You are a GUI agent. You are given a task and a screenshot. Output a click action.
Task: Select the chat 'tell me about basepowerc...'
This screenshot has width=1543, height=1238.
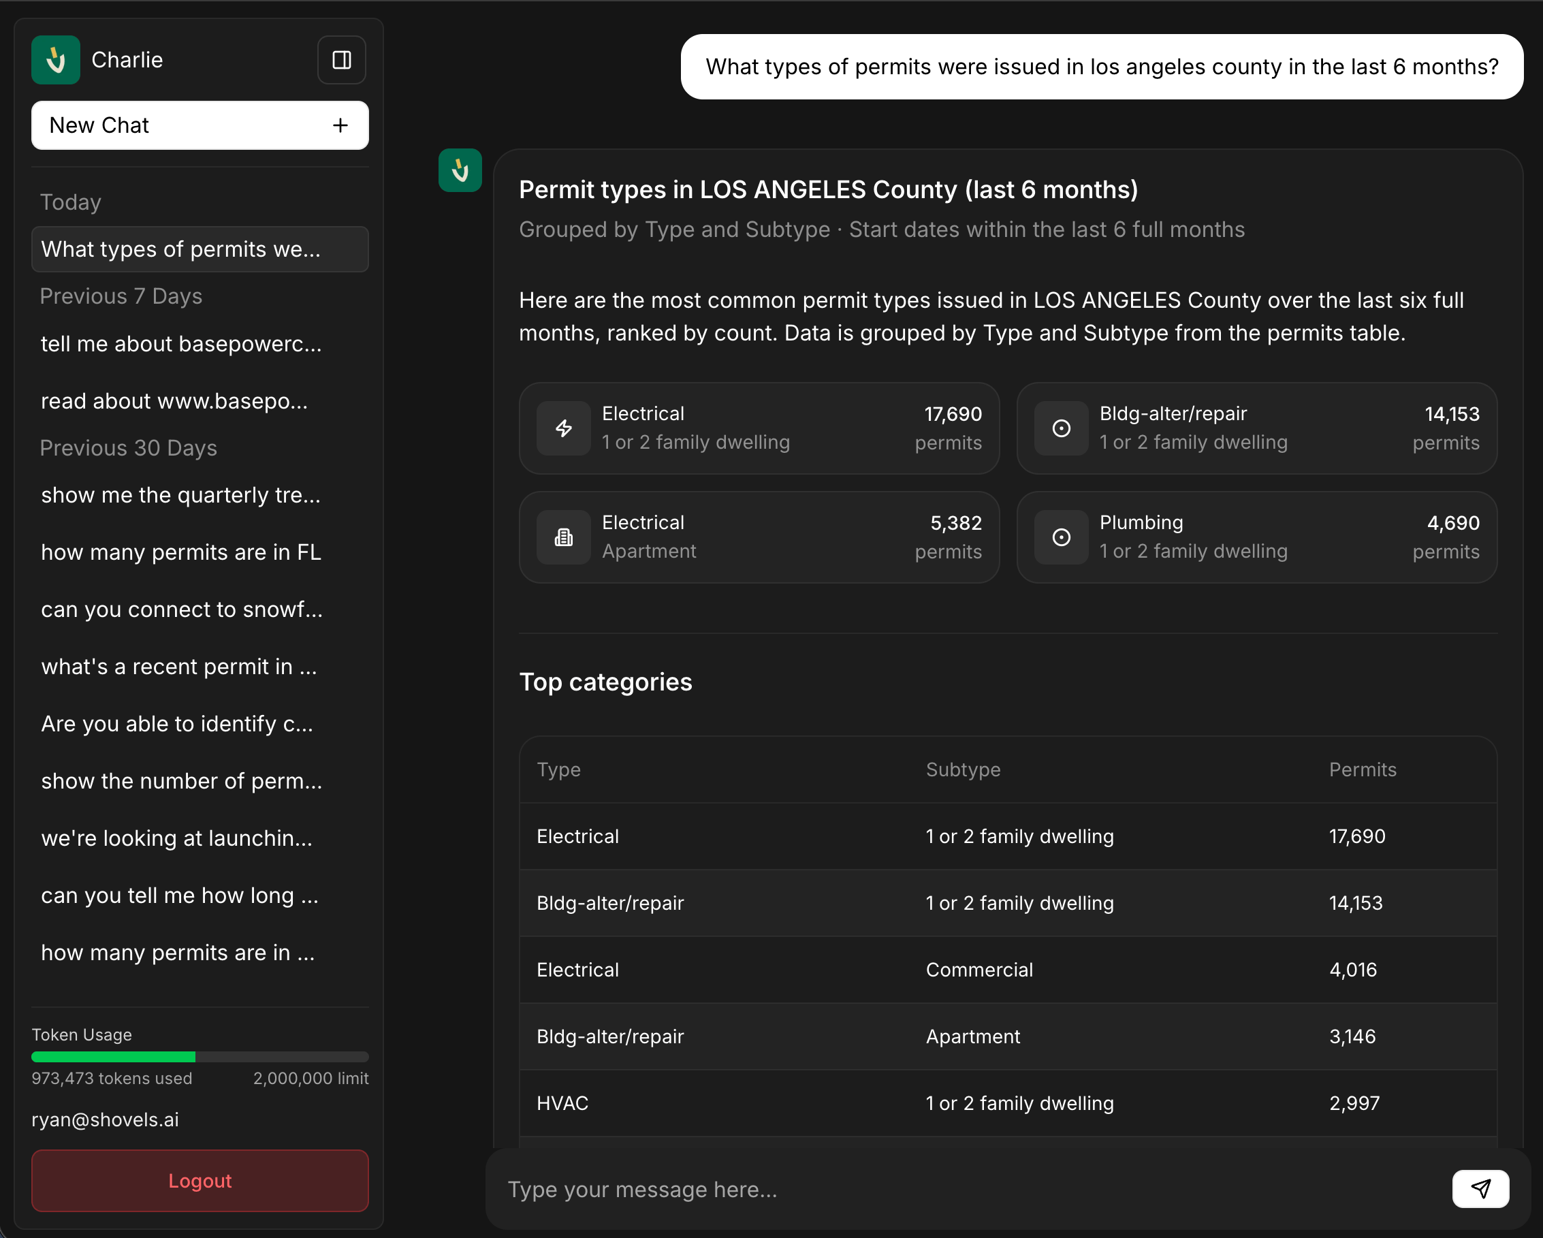pyautogui.click(x=181, y=344)
